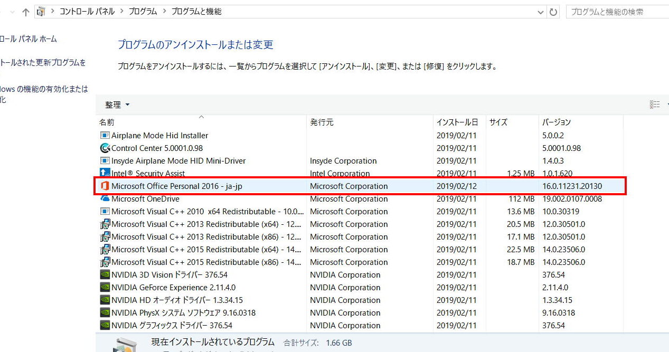
Task: Change view with the view options icon
Action: 655,104
